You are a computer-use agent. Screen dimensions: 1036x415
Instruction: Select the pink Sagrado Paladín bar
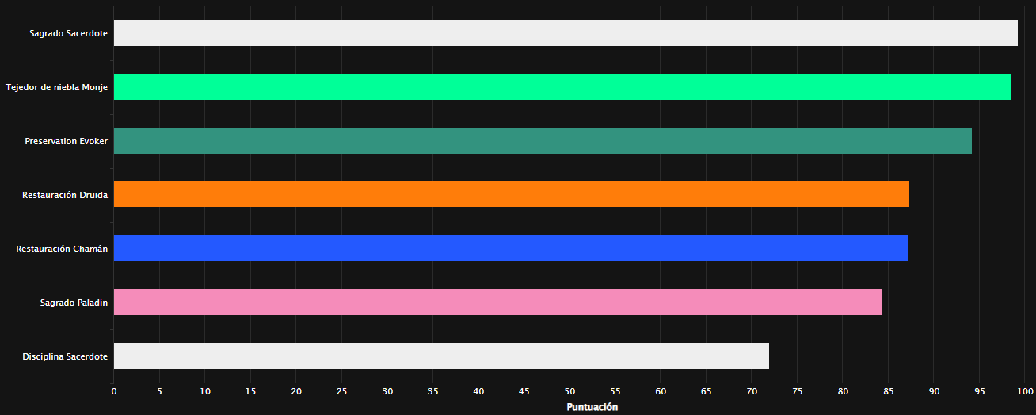click(497, 303)
